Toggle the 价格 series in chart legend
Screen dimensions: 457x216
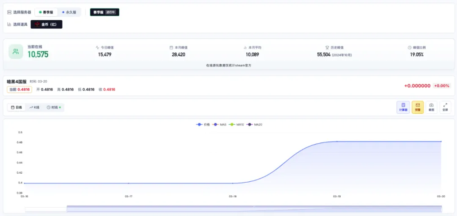coord(203,125)
